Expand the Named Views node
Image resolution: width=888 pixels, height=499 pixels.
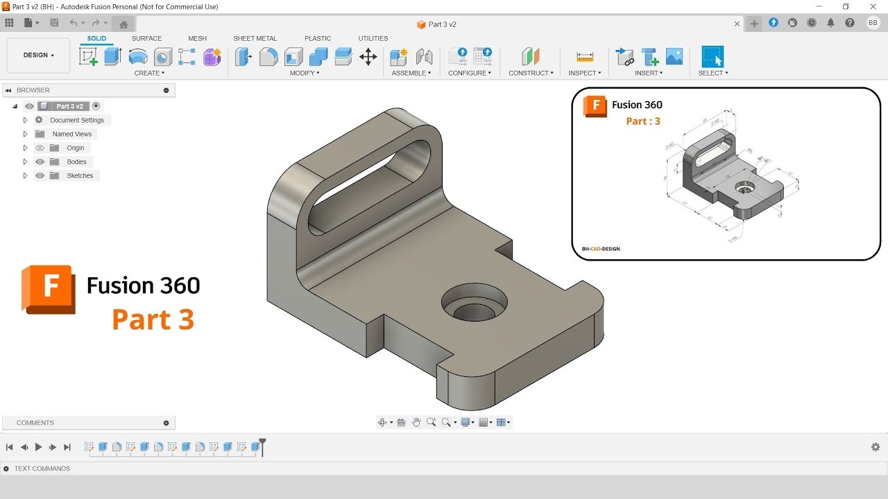coord(25,134)
